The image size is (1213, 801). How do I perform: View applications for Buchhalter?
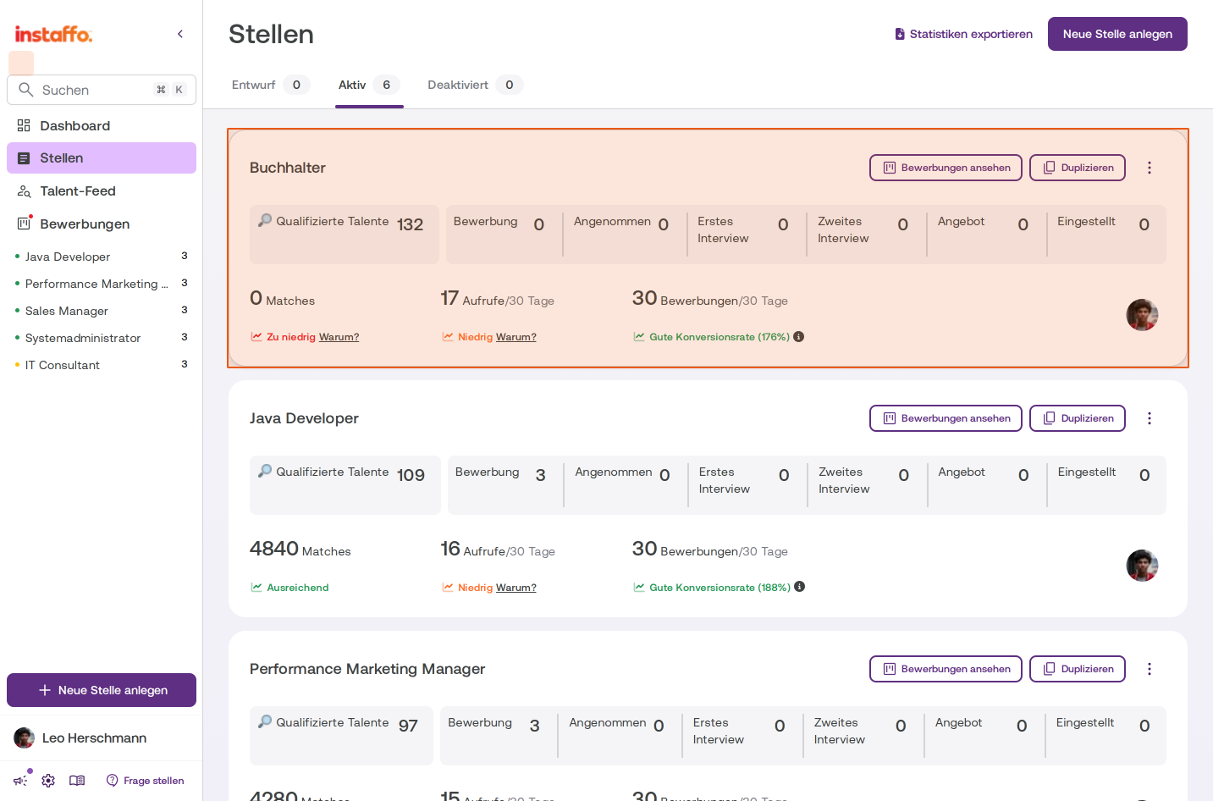(946, 168)
